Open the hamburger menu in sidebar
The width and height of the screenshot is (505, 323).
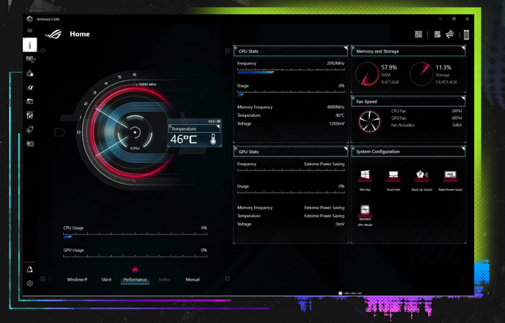click(x=29, y=31)
